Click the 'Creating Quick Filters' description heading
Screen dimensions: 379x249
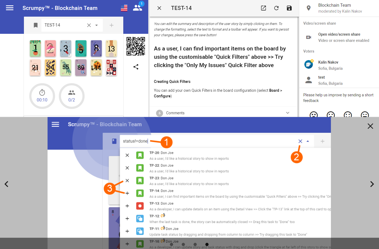point(172,82)
